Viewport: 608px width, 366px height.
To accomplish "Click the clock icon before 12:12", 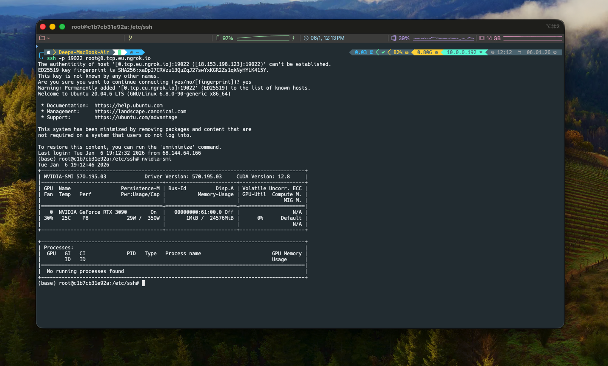I will 492,52.
